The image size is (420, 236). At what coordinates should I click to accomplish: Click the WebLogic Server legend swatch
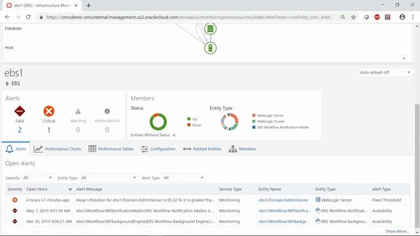tap(254, 115)
